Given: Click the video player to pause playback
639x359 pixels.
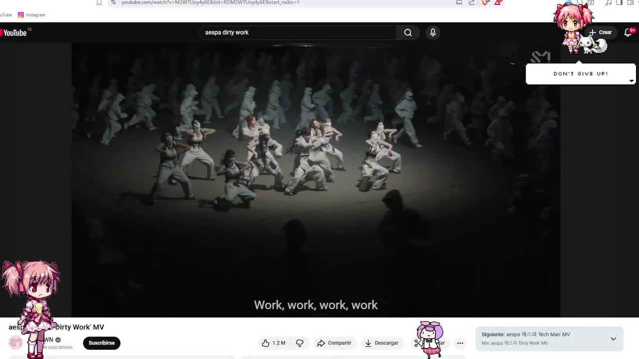Looking at the screenshot, I should (316, 179).
